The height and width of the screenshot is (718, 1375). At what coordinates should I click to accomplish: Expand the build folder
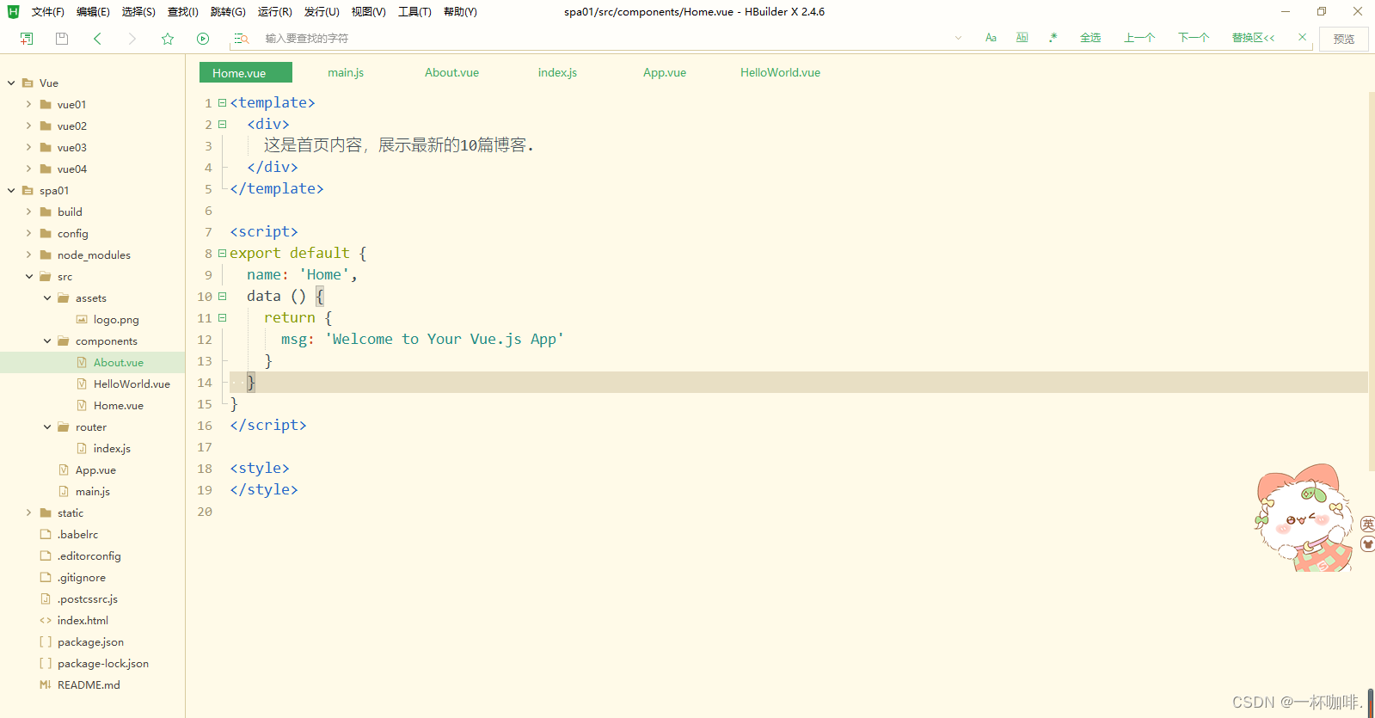click(x=28, y=212)
